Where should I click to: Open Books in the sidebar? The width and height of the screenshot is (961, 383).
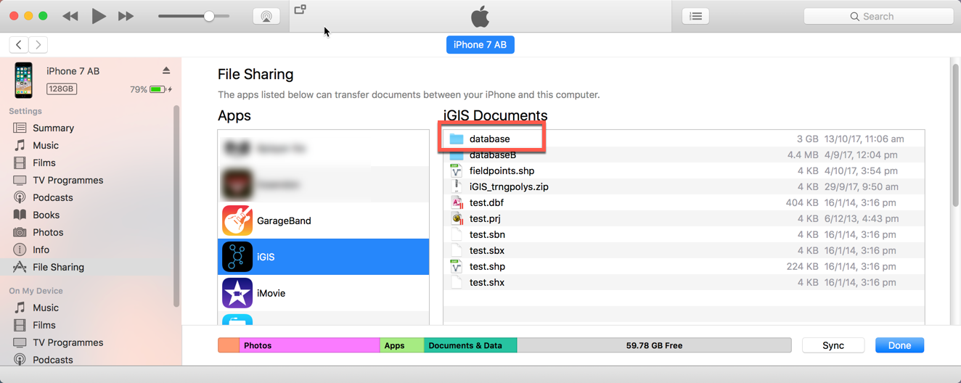tap(46, 215)
